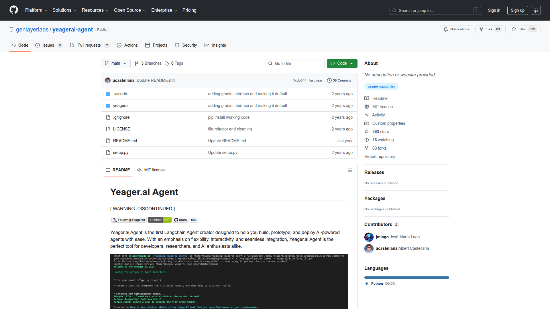
Task: Click the Sign up button
Action: pyautogui.click(x=517, y=10)
